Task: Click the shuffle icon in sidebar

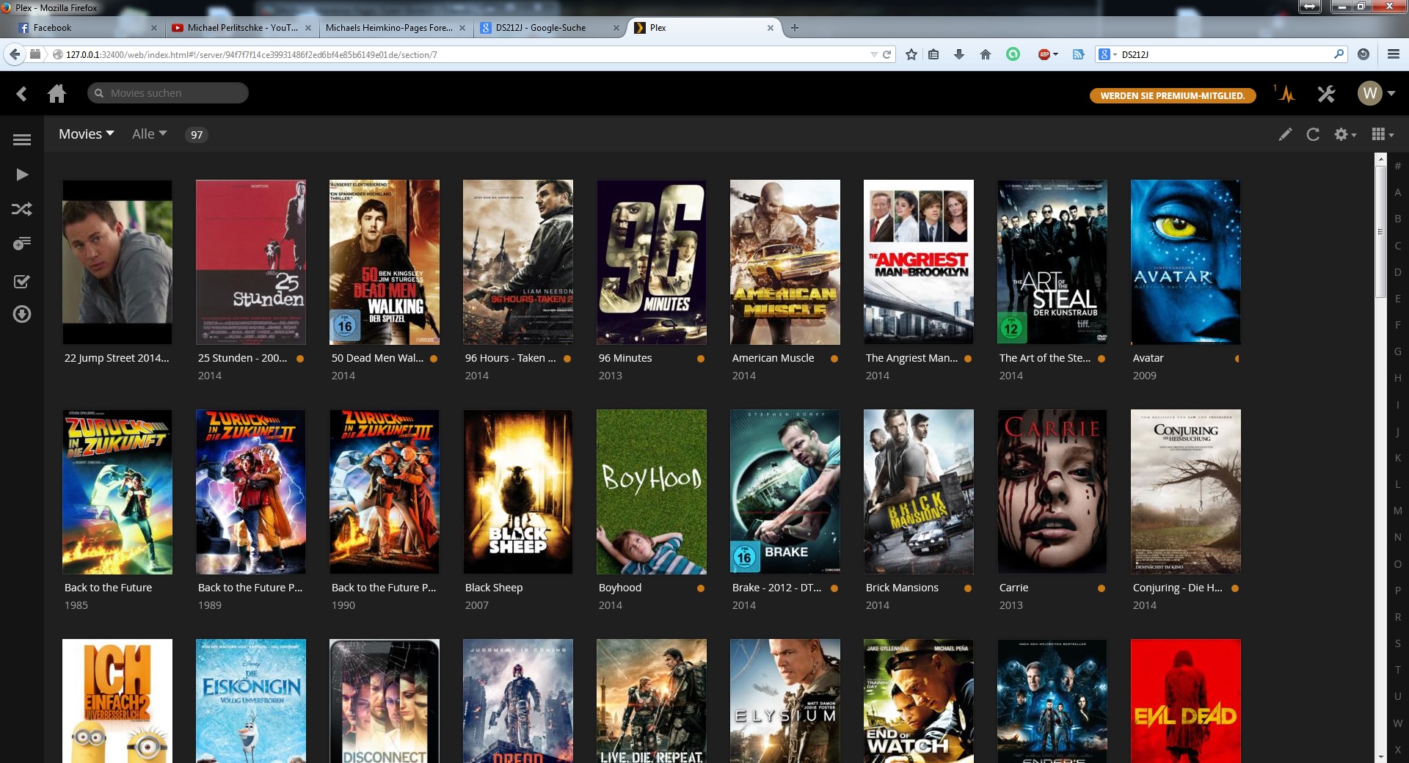Action: [22, 210]
